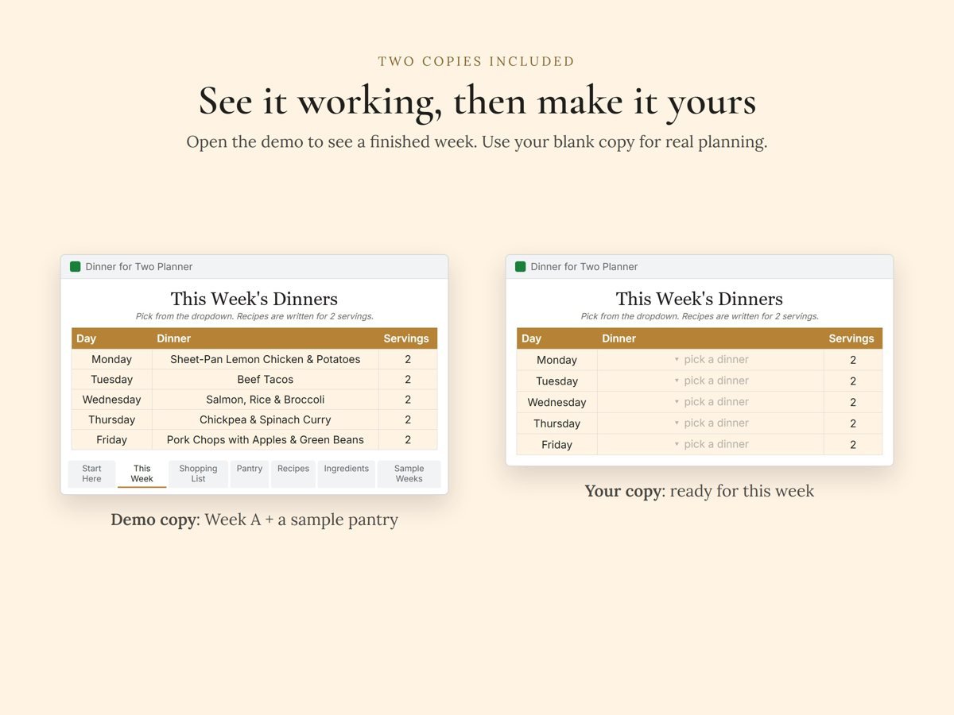Click the Dinner for Two Planner title in Your copy
954x715 pixels.
584,267
